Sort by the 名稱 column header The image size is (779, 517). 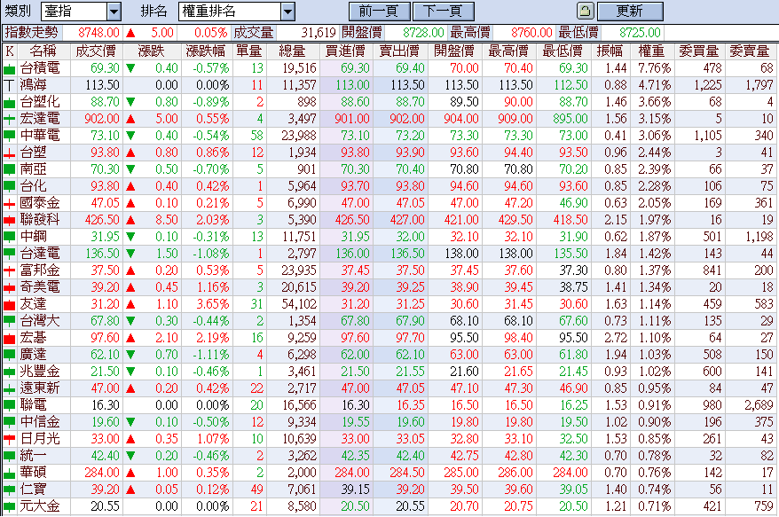tap(43, 51)
